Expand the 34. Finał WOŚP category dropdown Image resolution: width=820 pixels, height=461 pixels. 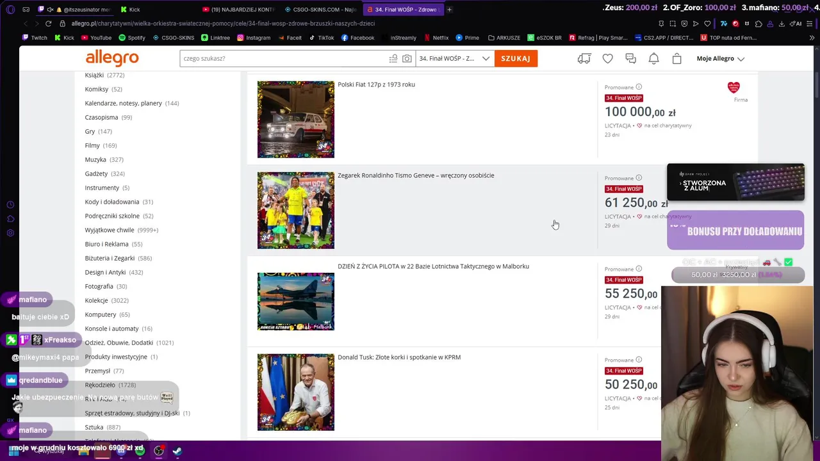tap(454, 58)
